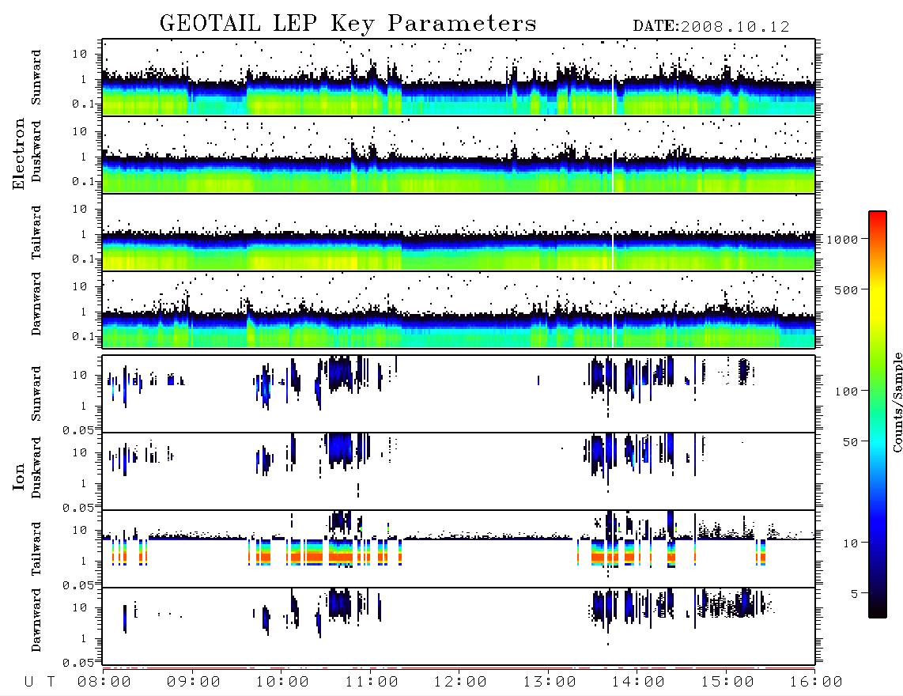Click the "12:00" time axis label
The image size is (903, 696).
pyautogui.click(x=460, y=682)
